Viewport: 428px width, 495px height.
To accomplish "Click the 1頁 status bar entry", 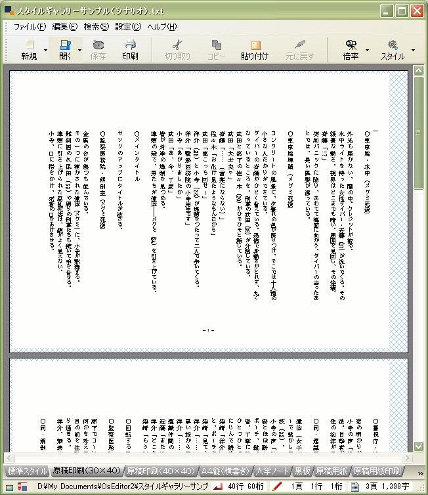I will tap(297, 486).
